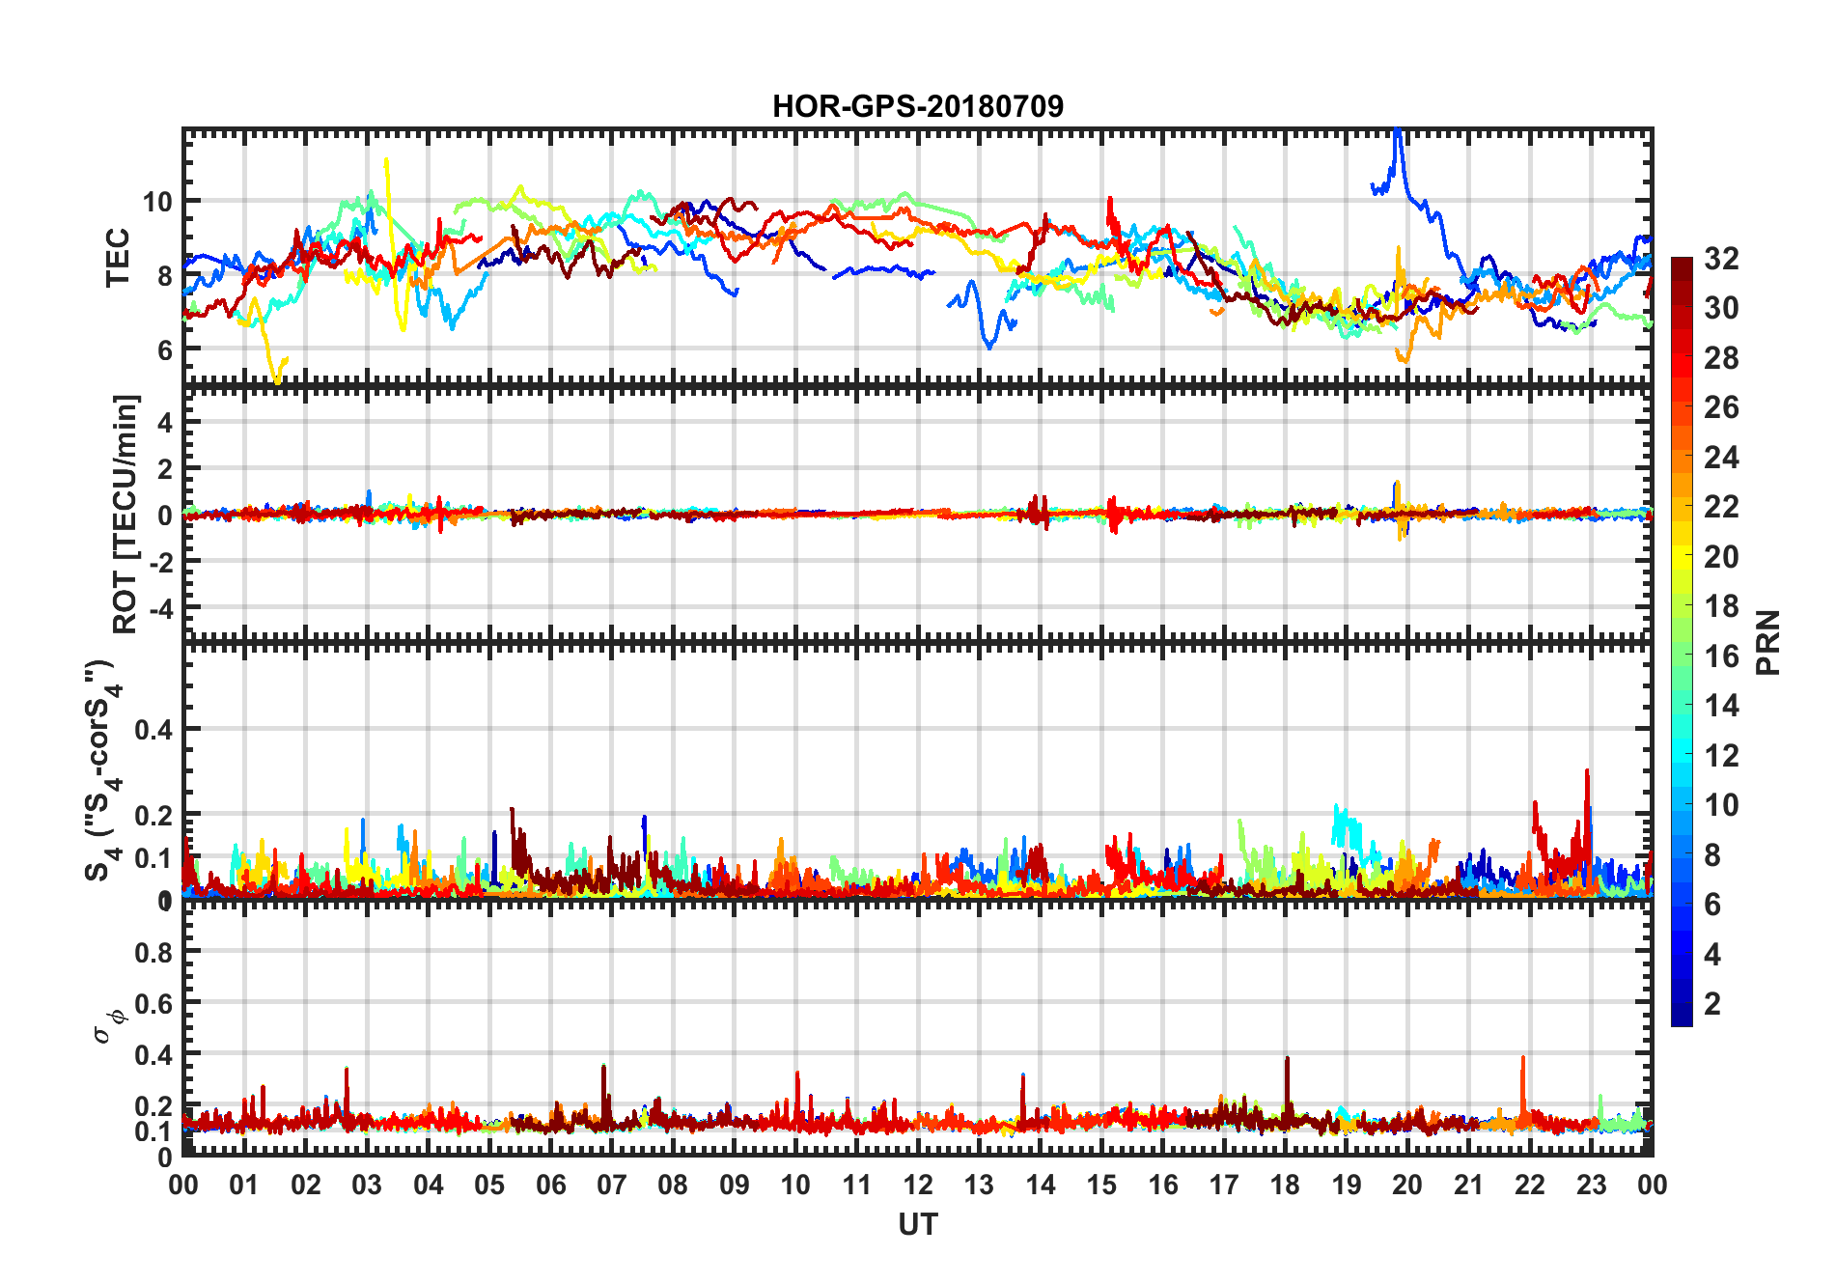Viewport: 1836px width, 1284px height.
Task: Click x-axis tick label 09
Action: pyautogui.click(x=735, y=1186)
